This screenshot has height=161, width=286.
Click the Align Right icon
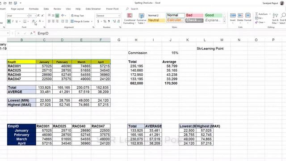point(57,21)
